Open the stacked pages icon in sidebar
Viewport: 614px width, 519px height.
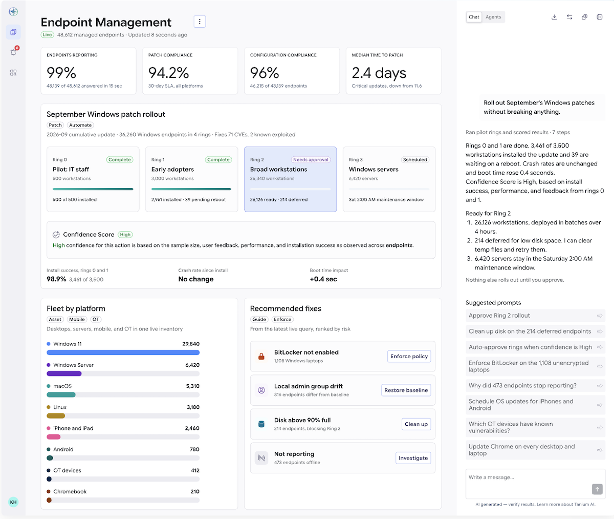(x=13, y=32)
